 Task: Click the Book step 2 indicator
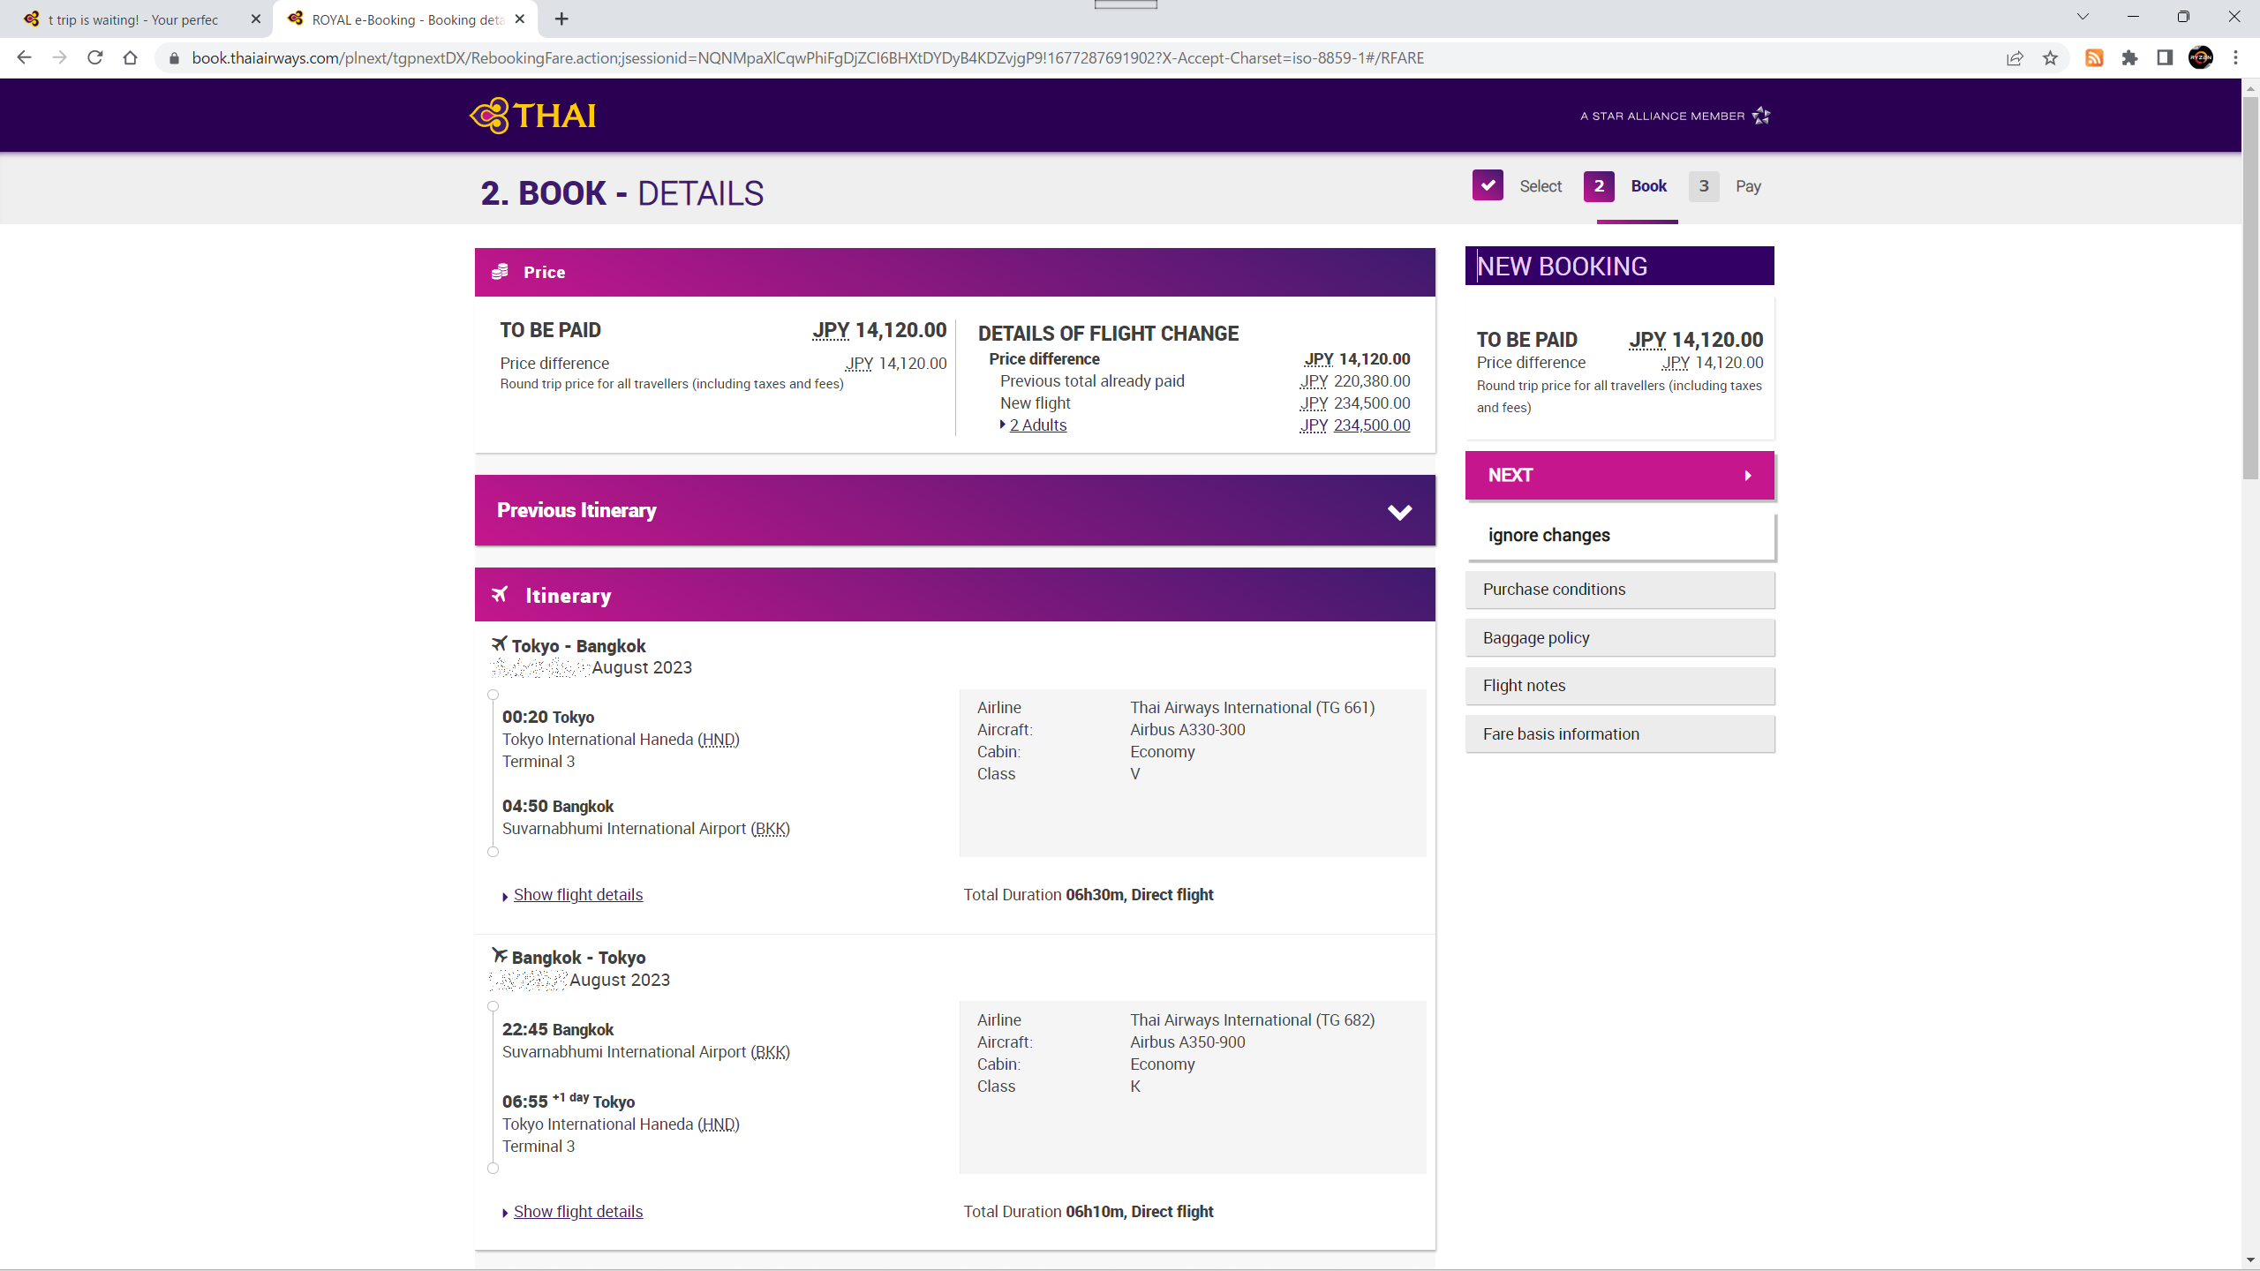click(1599, 186)
